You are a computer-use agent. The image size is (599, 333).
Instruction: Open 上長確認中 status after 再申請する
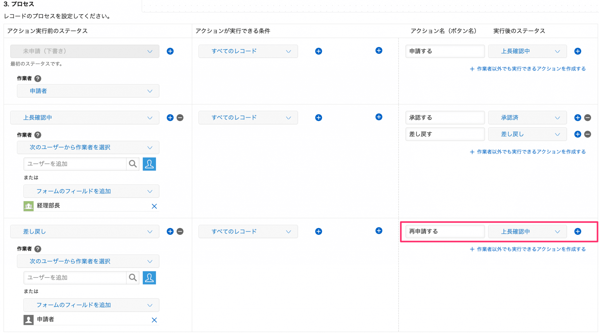(x=528, y=232)
